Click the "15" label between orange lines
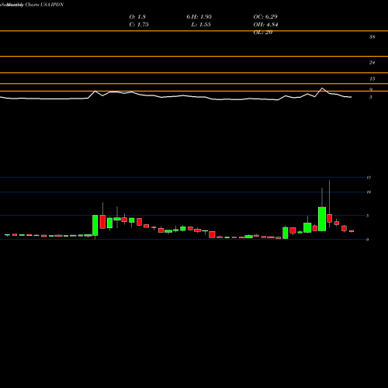This screenshot has width=388, height=388. click(x=372, y=78)
